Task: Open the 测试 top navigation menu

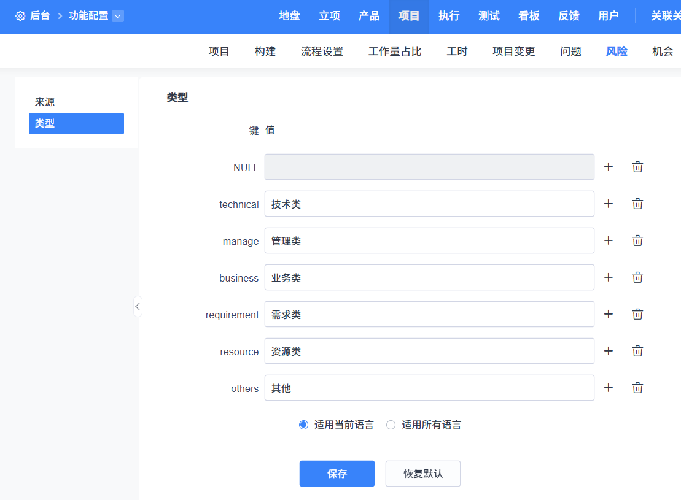Action: [x=489, y=16]
